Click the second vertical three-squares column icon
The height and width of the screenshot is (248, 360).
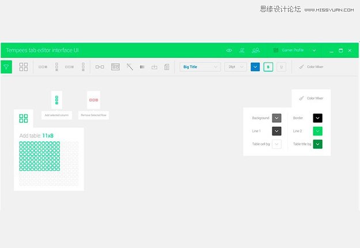tap(83, 67)
